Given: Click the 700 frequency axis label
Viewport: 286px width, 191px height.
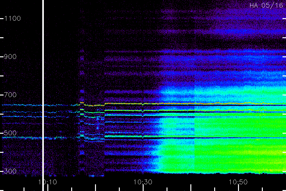Looking at the screenshot, I should [x=10, y=95].
